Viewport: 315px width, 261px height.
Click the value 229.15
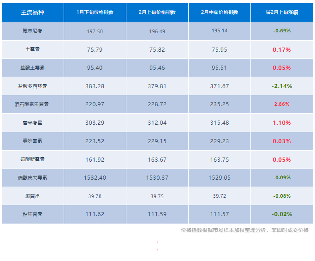point(157,141)
